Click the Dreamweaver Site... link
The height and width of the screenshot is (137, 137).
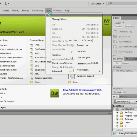[44, 78]
